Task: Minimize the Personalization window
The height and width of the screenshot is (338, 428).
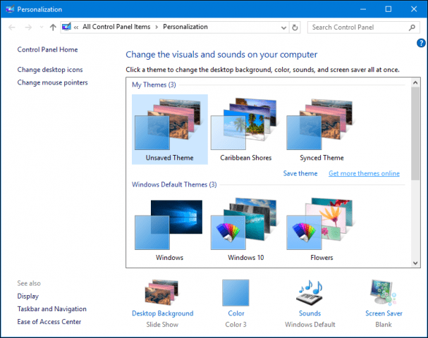Action: point(362,9)
